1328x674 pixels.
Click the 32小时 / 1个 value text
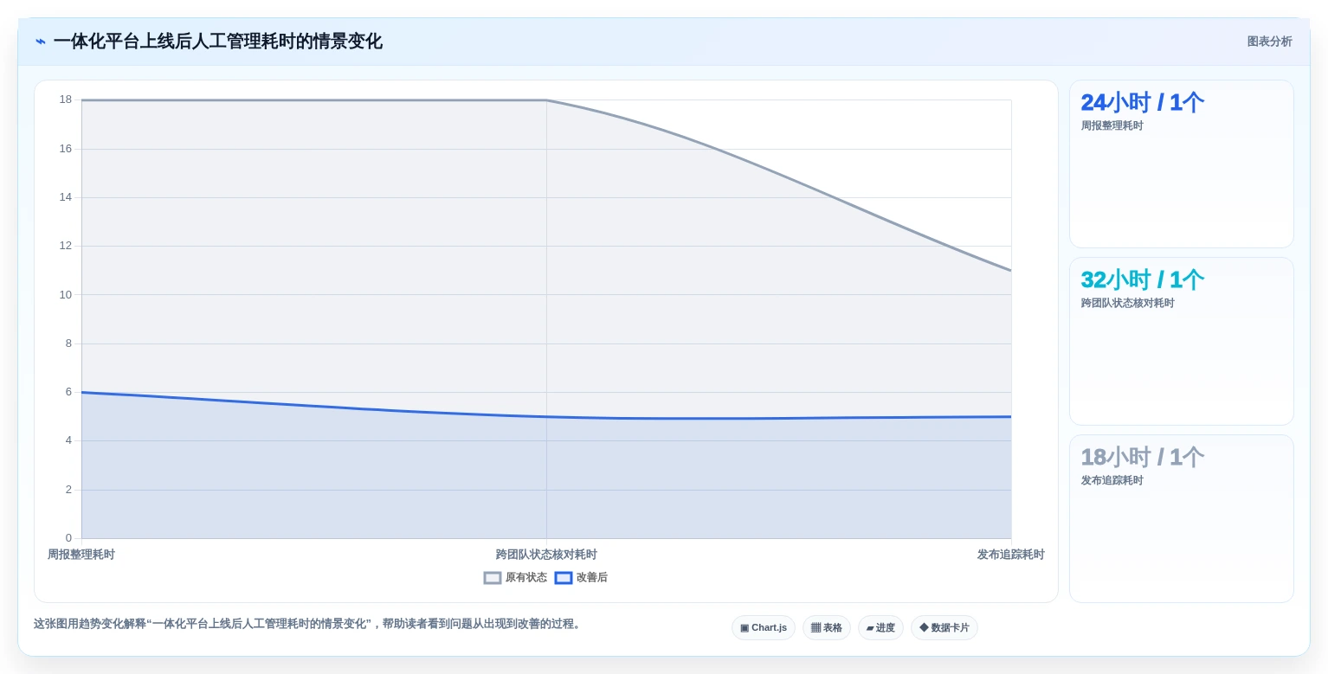tap(1142, 279)
